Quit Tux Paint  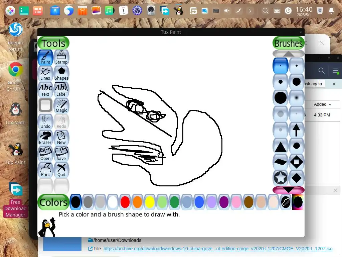pos(61,170)
